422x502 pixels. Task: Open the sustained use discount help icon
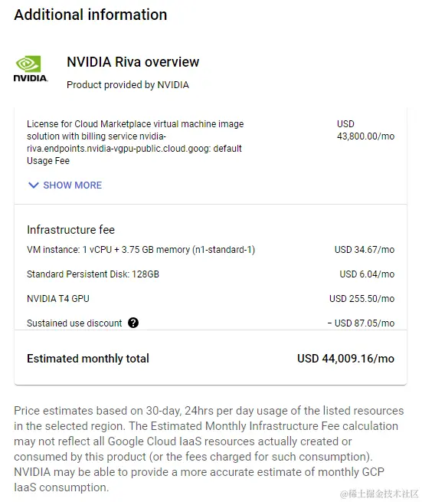pos(133,323)
